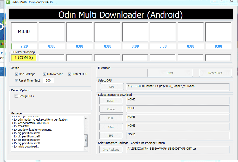Click the Reset Files button

[215, 73]
